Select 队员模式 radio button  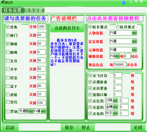118,27
